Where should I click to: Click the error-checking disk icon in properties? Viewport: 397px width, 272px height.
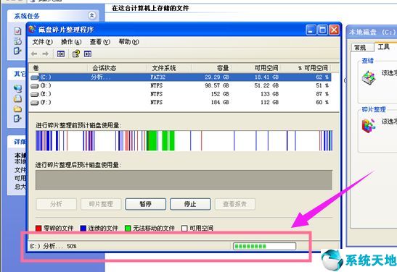tap(369, 77)
